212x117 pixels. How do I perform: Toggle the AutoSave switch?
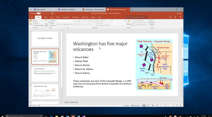point(39,13)
